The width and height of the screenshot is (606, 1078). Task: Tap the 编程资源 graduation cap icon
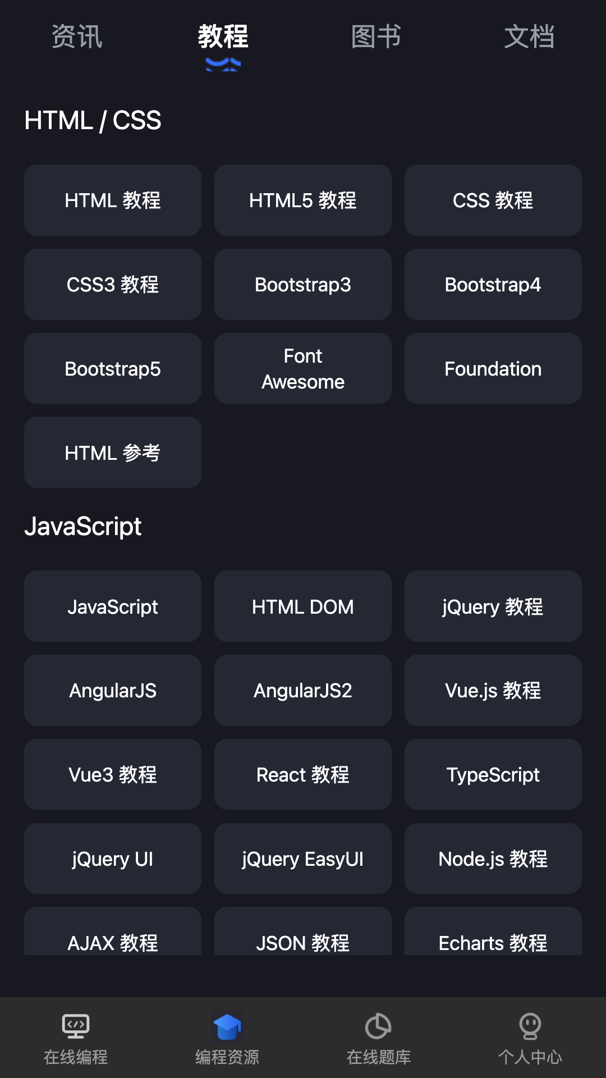pyautogui.click(x=227, y=1026)
